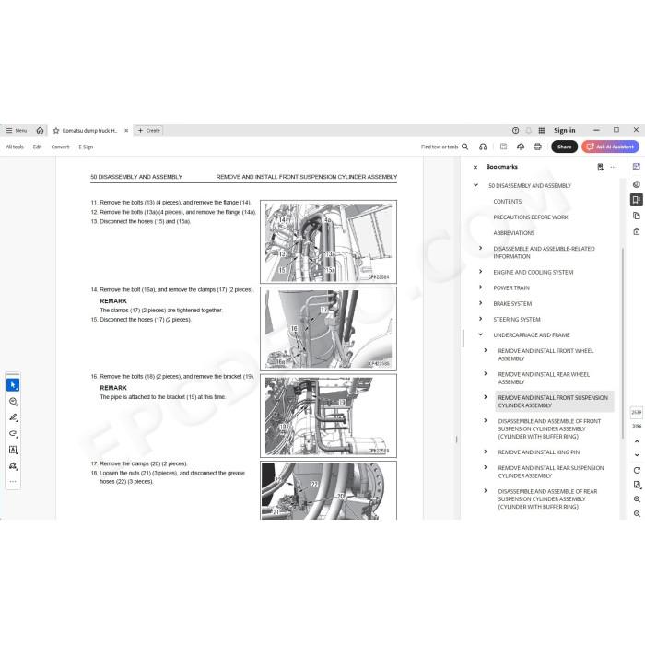Open PRECAUTIONS BEFORE WORK bookmark
The width and height of the screenshot is (645, 645).
tap(530, 217)
